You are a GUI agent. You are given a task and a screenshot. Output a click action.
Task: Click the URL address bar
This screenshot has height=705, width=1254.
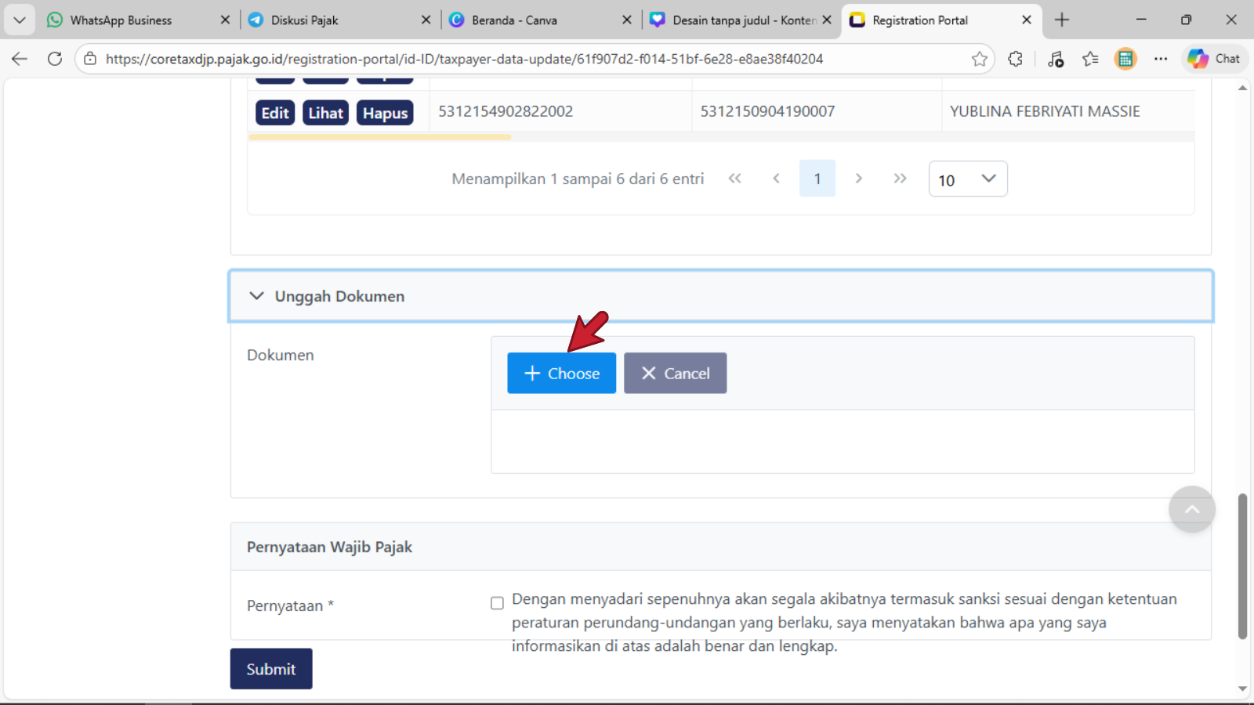[533, 59]
